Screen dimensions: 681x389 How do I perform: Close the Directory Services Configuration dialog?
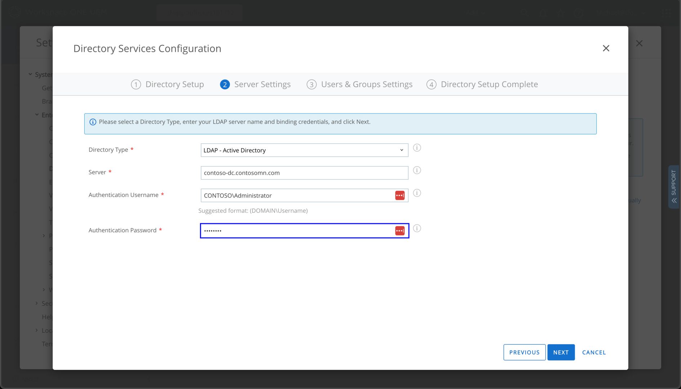tap(606, 48)
